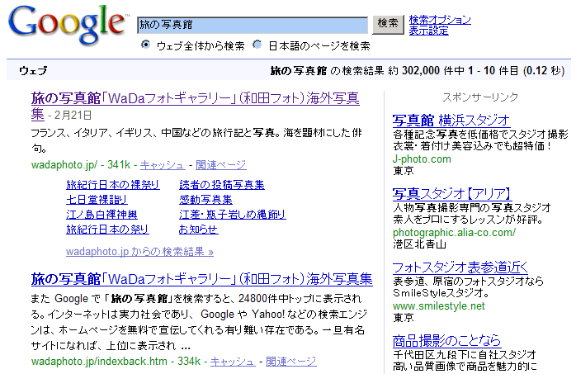The height and width of the screenshot is (374, 576).
Task: Click the photographic.alia-co.com/ ad URL text
Action: click(454, 233)
